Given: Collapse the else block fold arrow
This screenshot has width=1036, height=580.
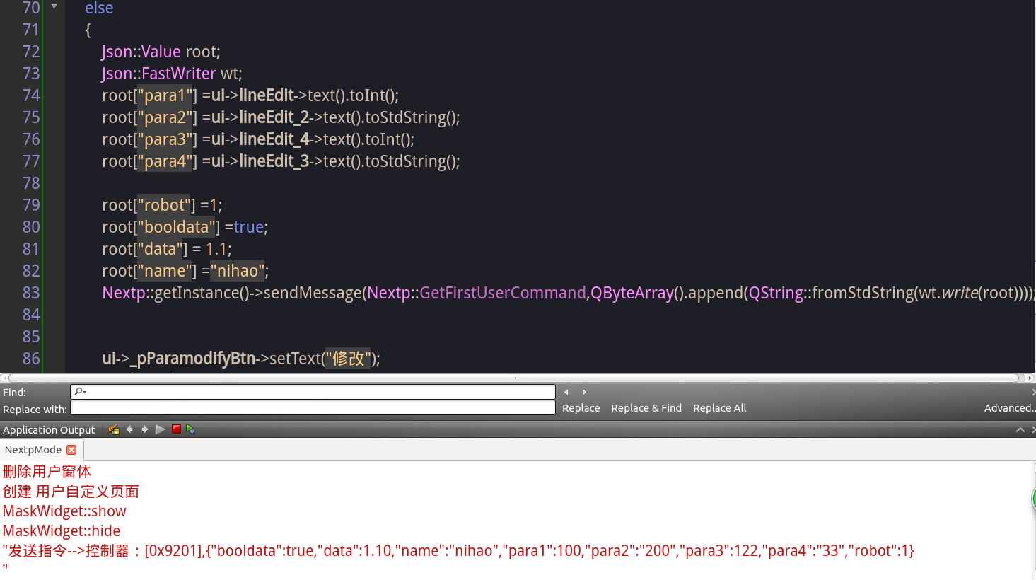Looking at the screenshot, I should point(54,7).
